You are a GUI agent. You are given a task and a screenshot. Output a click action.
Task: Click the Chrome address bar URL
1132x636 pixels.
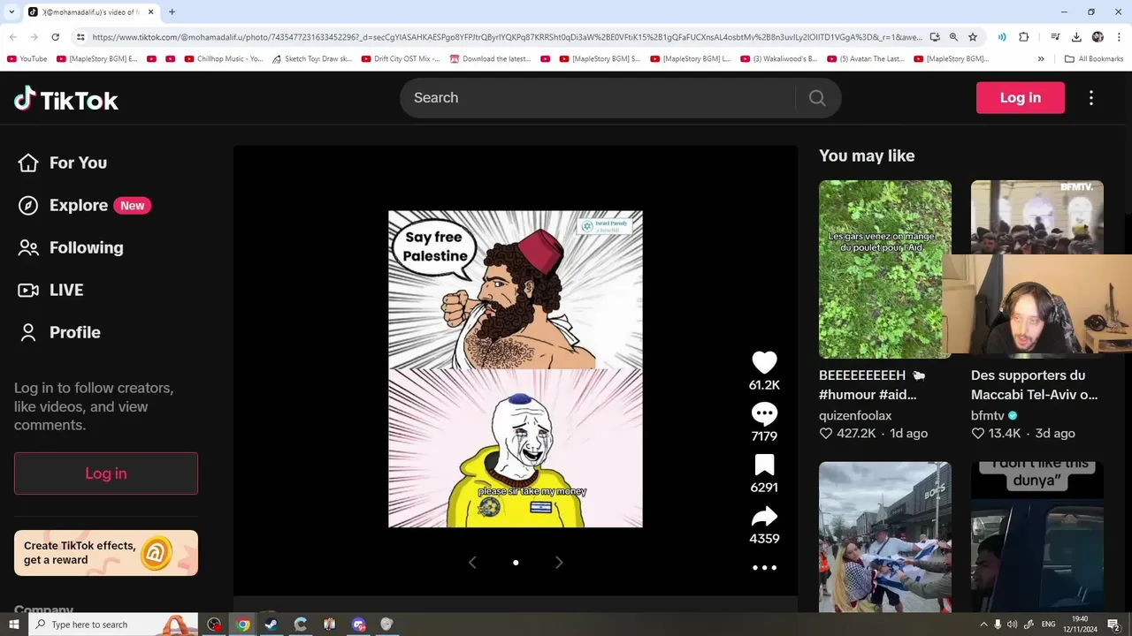tap(507, 37)
